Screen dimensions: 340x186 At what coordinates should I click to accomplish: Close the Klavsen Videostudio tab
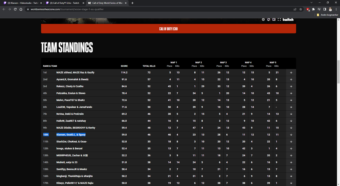pyautogui.click(x=41, y=3)
